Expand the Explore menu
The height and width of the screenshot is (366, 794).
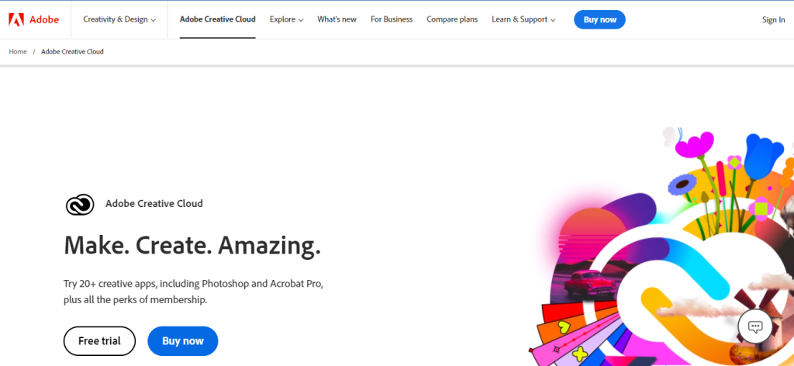(287, 19)
